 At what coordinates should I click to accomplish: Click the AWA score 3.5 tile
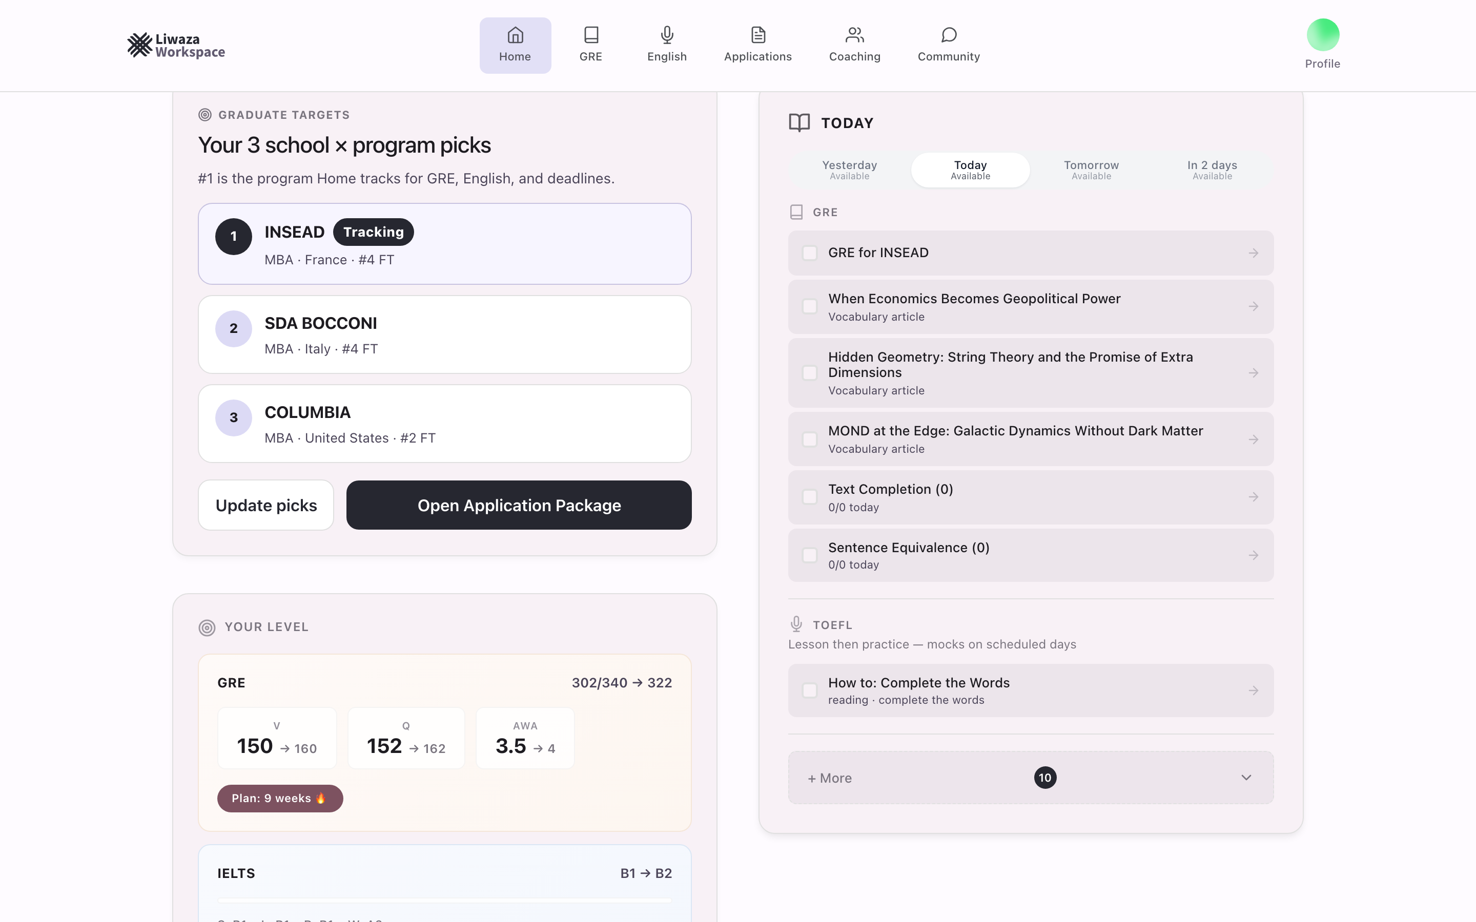(x=525, y=738)
